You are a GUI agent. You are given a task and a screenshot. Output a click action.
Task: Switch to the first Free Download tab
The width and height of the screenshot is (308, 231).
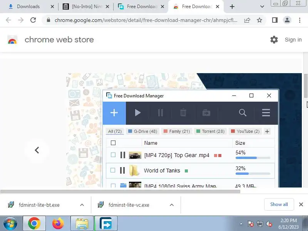141,7
